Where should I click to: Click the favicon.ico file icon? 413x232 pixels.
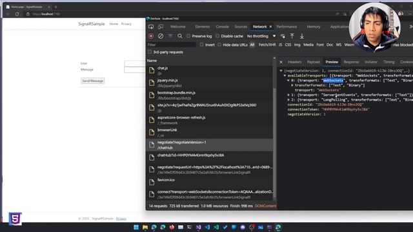(x=152, y=182)
